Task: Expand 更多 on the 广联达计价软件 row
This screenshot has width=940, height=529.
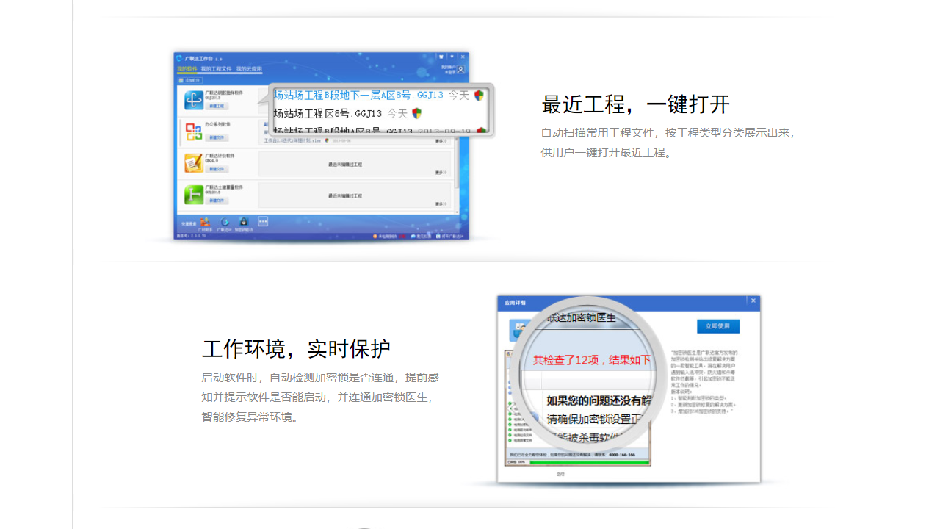Action: click(x=442, y=170)
